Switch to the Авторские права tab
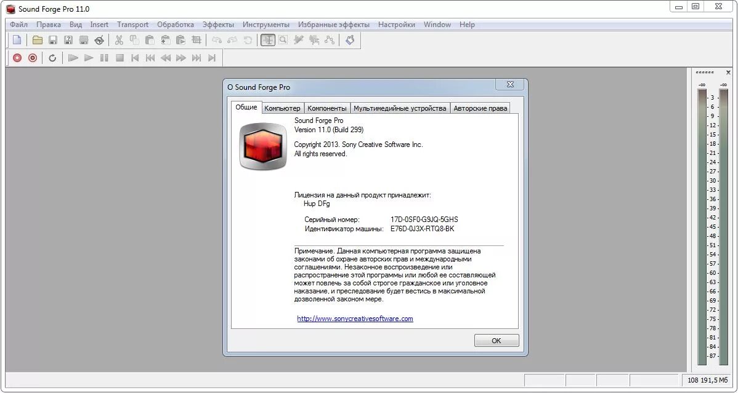The height and width of the screenshot is (393, 738). [480, 108]
